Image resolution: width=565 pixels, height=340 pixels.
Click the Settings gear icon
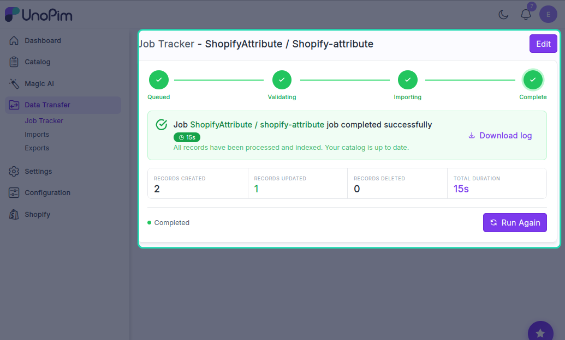point(14,171)
